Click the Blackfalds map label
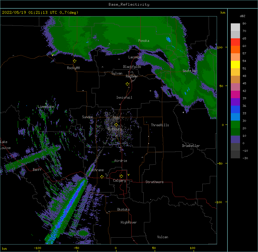The width and height of the screenshot is (258, 252). [x=132, y=67]
